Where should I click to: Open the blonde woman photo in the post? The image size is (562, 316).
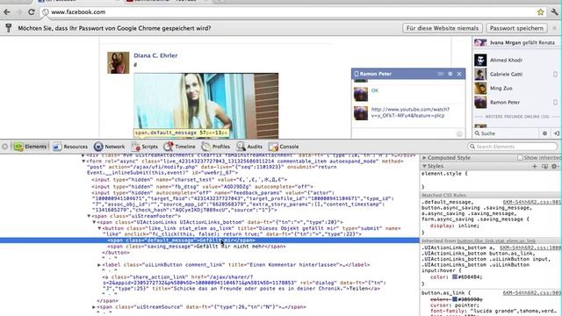[x=206, y=105]
